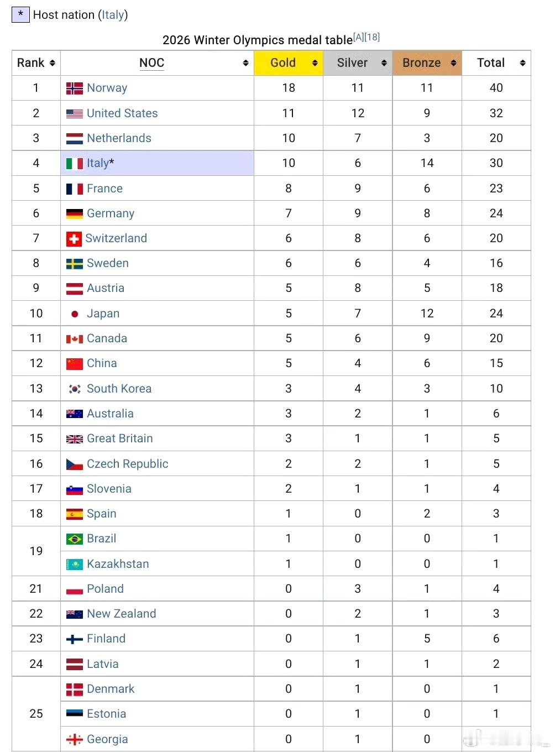Open footnote reference [18]

pos(372,37)
